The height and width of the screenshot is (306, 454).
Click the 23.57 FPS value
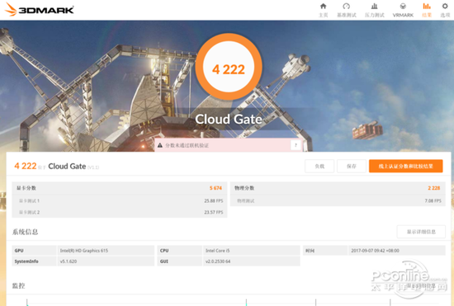[214, 212]
